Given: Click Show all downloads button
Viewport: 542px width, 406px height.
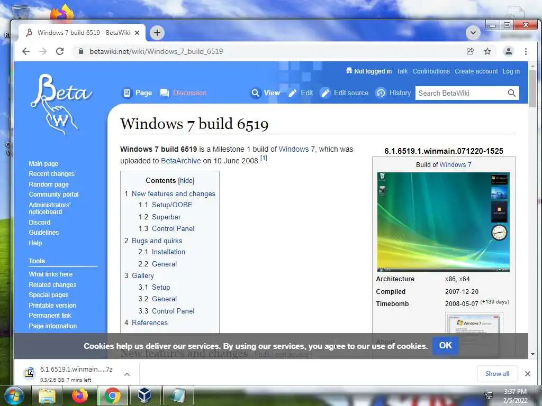Looking at the screenshot, I should click(x=497, y=374).
